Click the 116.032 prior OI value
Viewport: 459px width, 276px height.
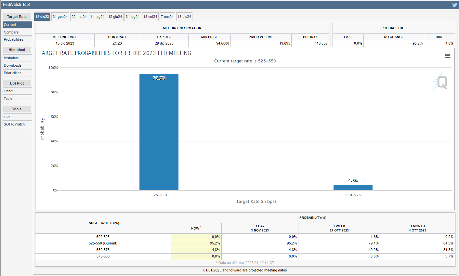(x=321, y=43)
